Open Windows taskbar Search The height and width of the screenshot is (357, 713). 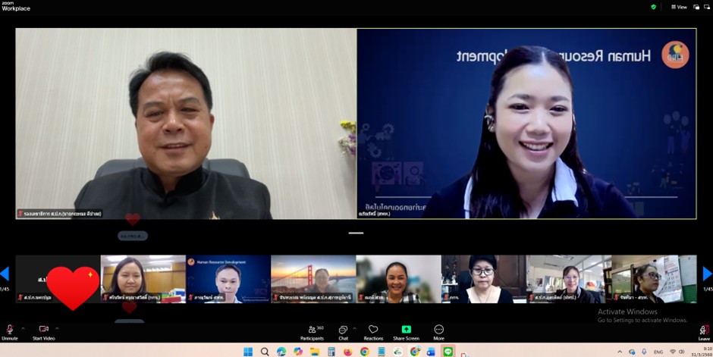tap(265, 352)
